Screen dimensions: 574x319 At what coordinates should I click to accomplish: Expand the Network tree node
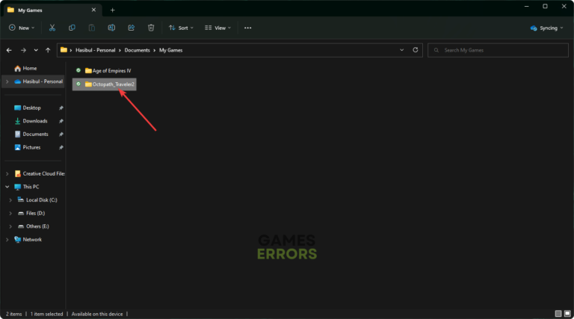[x=7, y=240]
